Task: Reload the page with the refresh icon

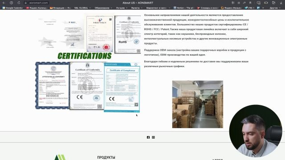Action: tap(19, 3)
